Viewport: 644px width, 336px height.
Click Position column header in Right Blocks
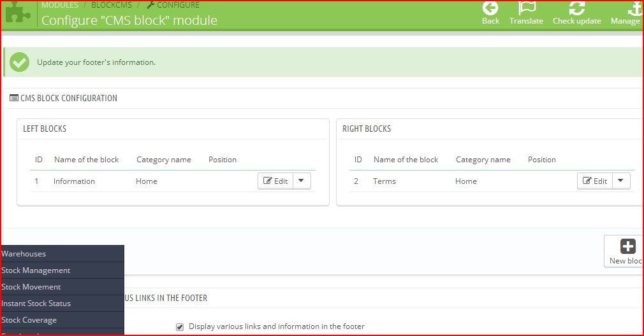pos(542,159)
